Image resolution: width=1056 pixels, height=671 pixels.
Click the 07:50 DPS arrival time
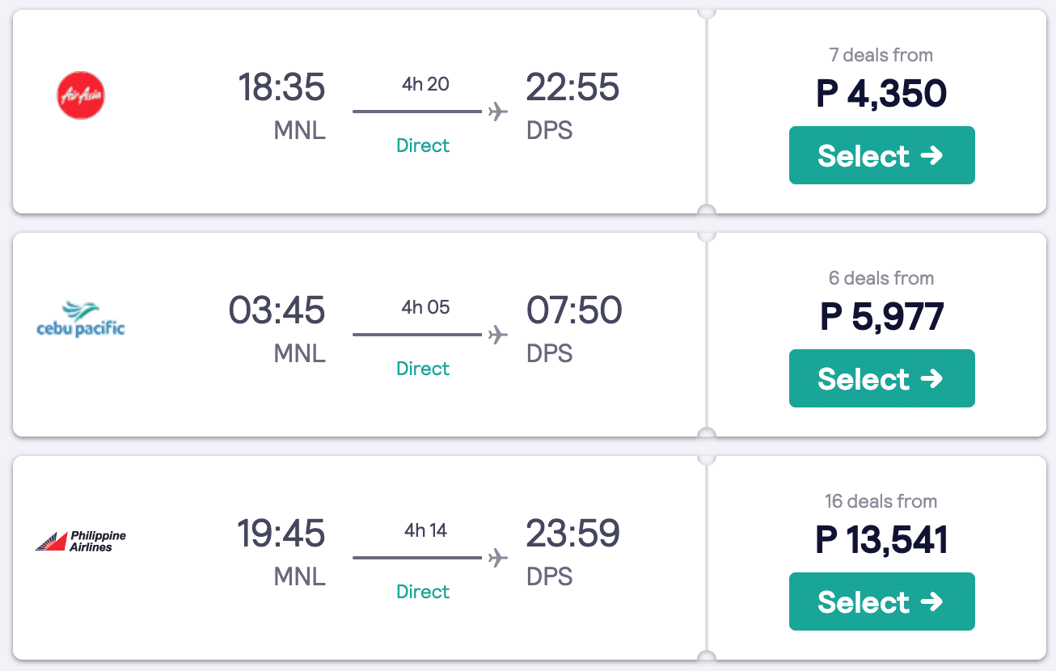tap(573, 310)
